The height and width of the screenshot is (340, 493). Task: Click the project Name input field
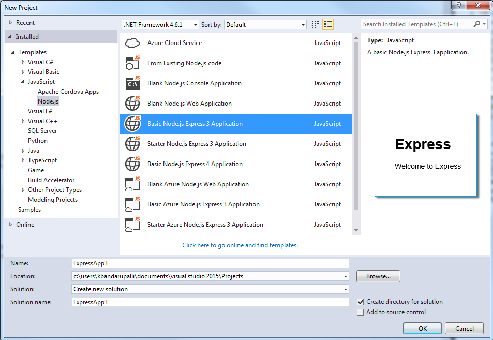[210, 263]
